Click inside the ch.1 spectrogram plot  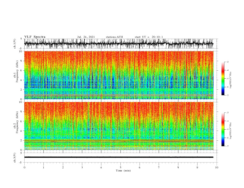click(119, 75)
